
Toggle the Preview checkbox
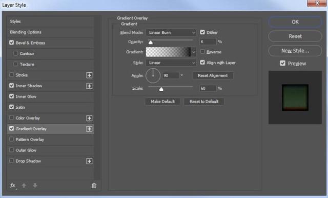(x=282, y=63)
